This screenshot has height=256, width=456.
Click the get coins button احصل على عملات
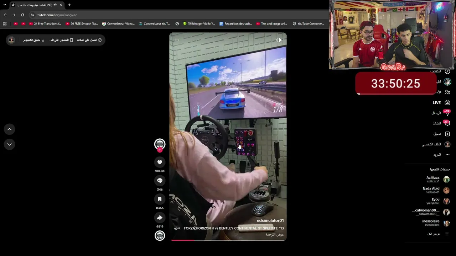pyautogui.click(x=89, y=40)
